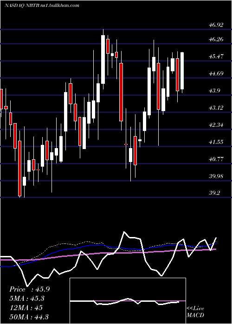Click the 40.77 price axis label

point(216,159)
